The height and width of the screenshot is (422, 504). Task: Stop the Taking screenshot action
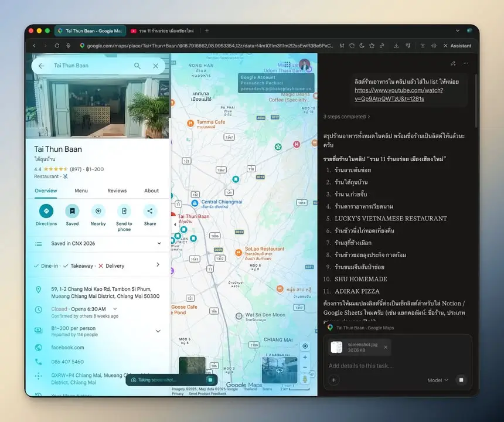(x=210, y=380)
